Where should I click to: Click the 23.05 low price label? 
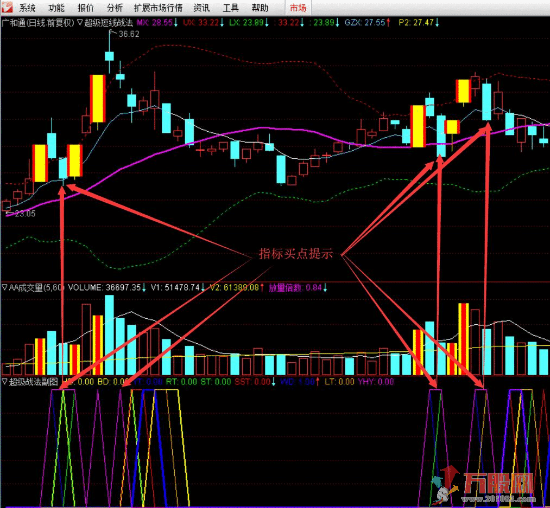click(x=26, y=214)
